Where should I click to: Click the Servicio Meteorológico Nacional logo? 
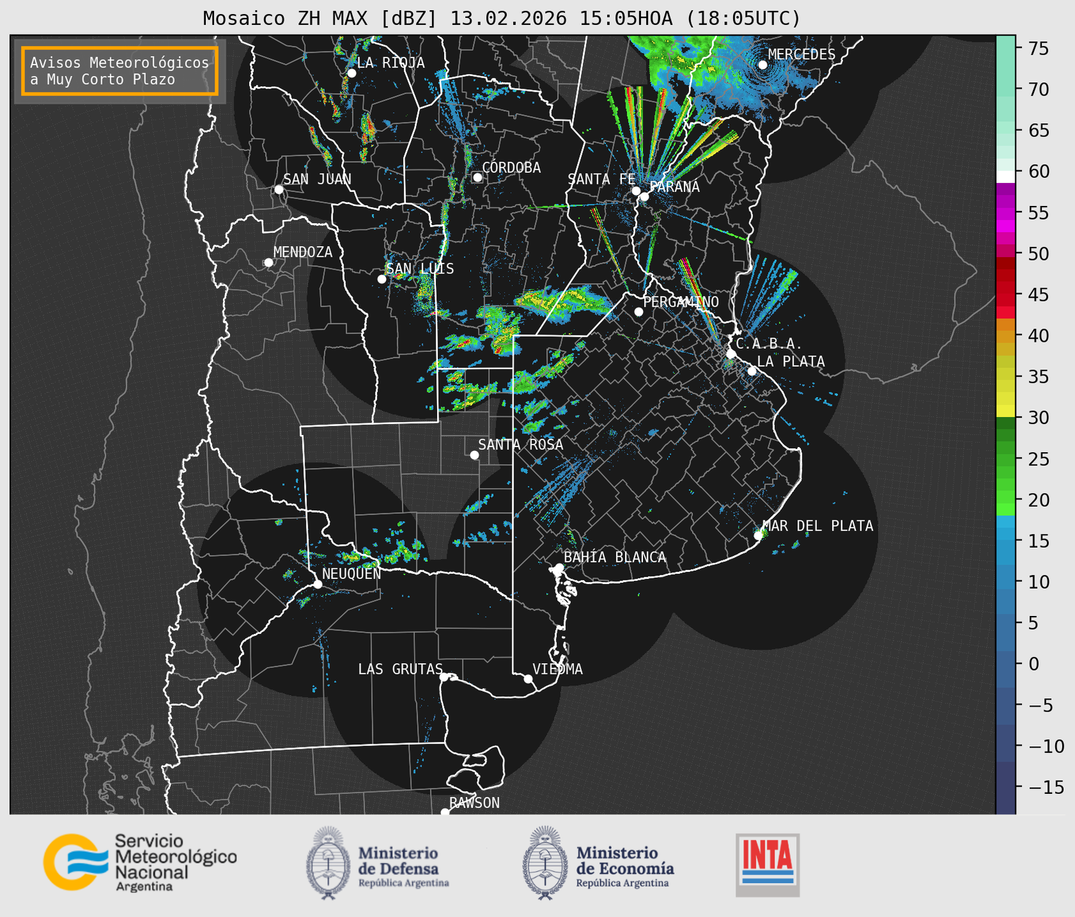point(139,862)
